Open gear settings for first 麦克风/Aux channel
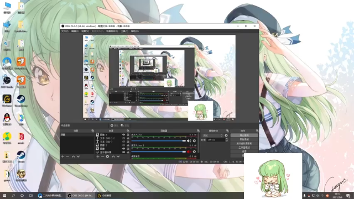The height and width of the screenshot is (199, 354). point(194,141)
